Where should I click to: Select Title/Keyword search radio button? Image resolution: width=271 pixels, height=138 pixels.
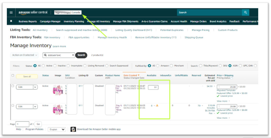click(201, 66)
